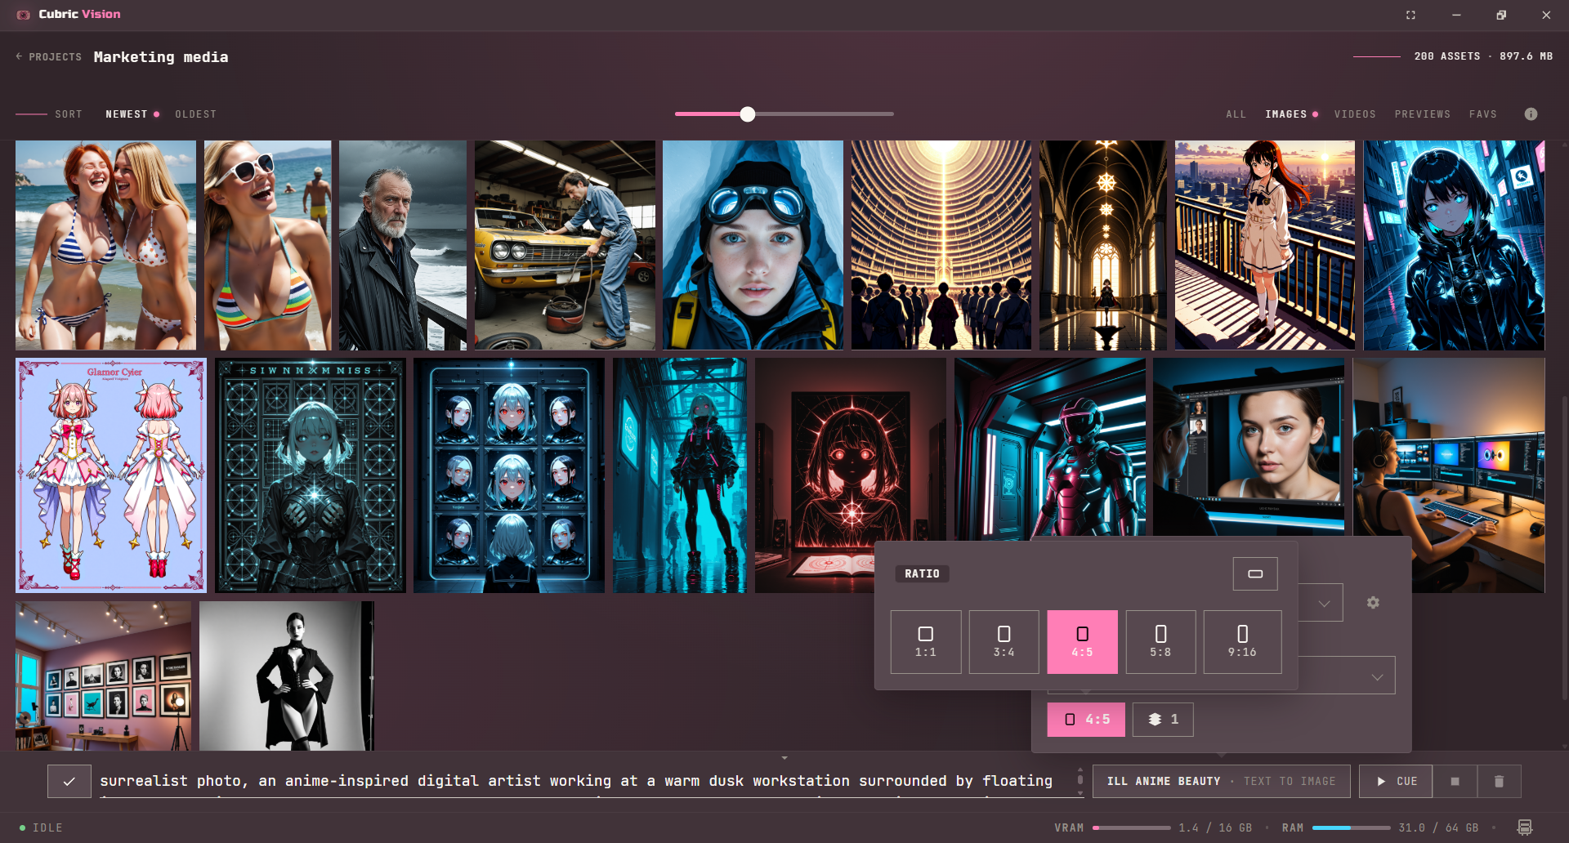The image size is (1569, 843).
Task: Click the prompt field scrollbar
Action: tap(1080, 782)
